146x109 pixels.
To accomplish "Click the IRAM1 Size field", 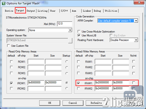I will (121, 83).
